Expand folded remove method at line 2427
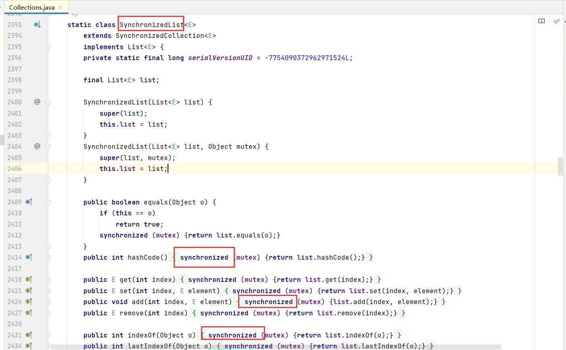Screen dimensions: 566x350 (48, 313)
